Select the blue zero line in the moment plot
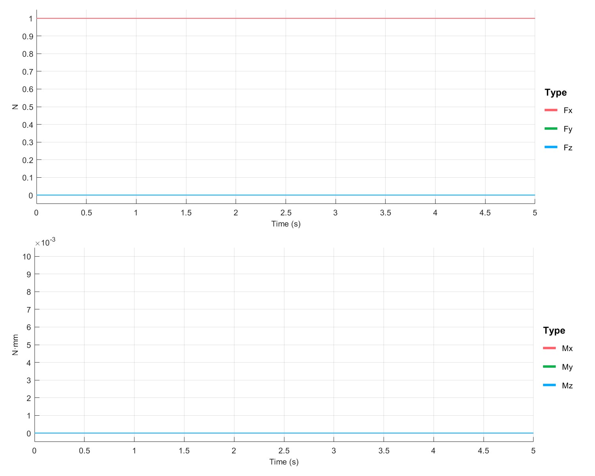Image resolution: width=595 pixels, height=476 pixels. [284, 433]
